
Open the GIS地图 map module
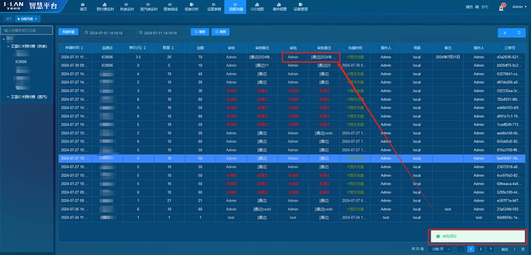(x=257, y=7)
